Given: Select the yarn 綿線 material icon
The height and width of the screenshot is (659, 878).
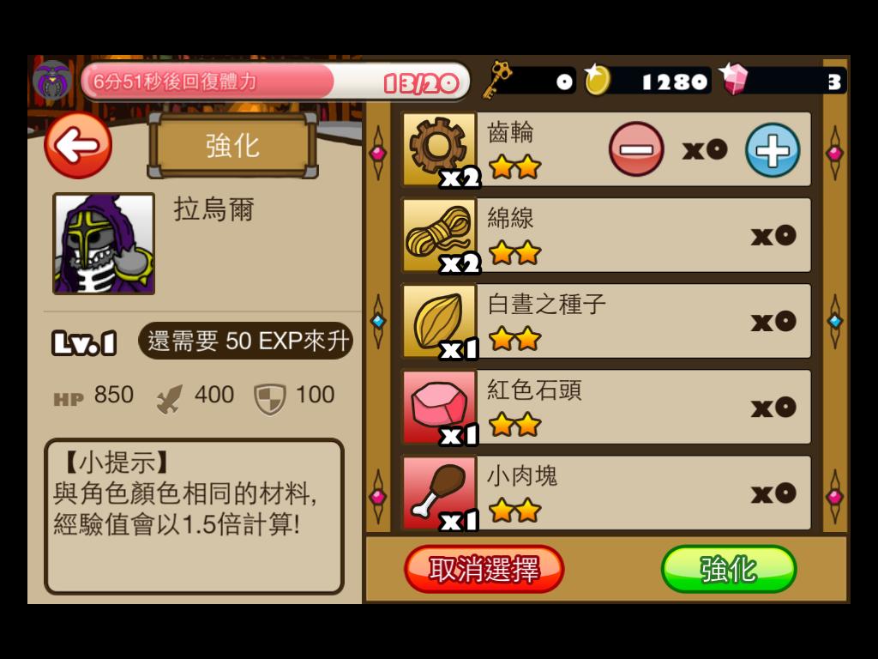Looking at the screenshot, I should (x=440, y=235).
